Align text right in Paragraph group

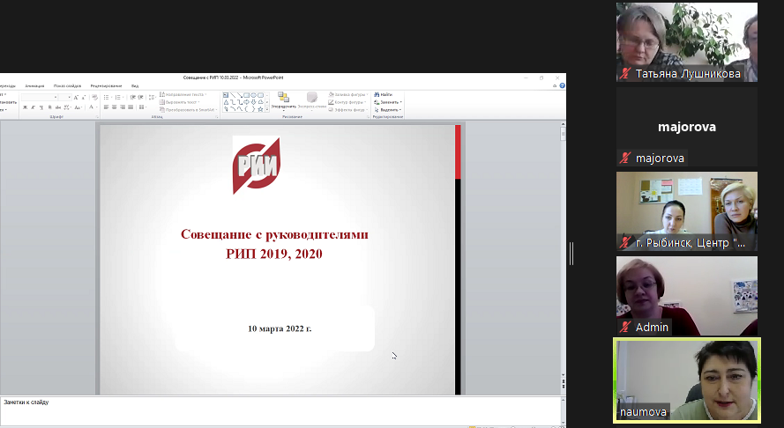[123, 107]
